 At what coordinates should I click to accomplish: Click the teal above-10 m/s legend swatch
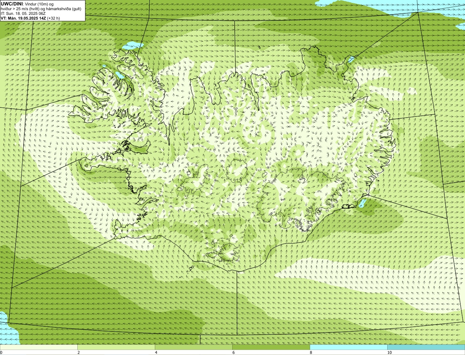pyautogui.click(x=426, y=347)
